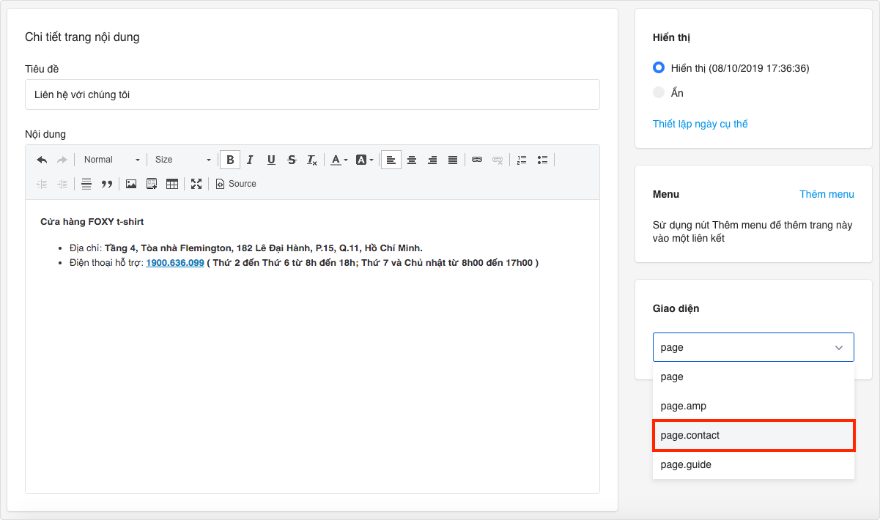
Task: Insert a link using the chain icon
Action: 477,160
